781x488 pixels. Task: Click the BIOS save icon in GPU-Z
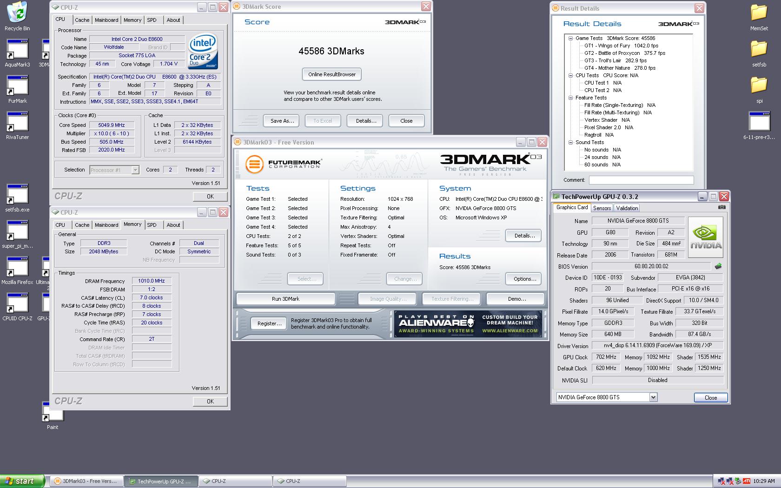[718, 266]
